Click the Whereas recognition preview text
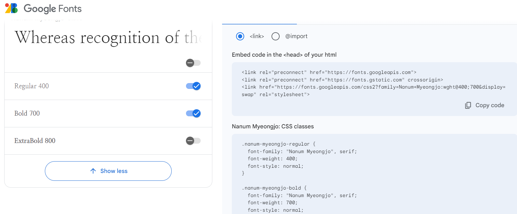 click(108, 37)
